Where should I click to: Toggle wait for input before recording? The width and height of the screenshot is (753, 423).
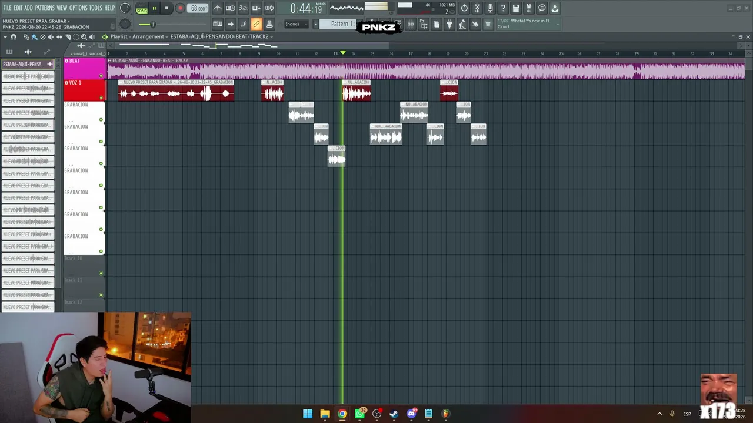(x=231, y=8)
